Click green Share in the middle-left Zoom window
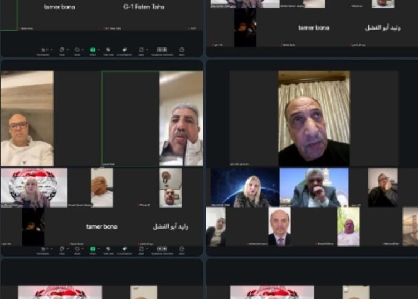418x299 pixels. [93, 250]
